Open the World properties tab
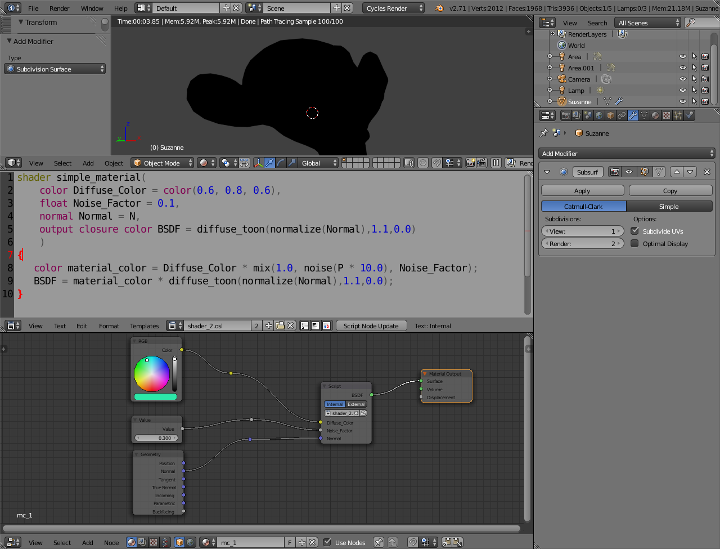 (x=600, y=115)
